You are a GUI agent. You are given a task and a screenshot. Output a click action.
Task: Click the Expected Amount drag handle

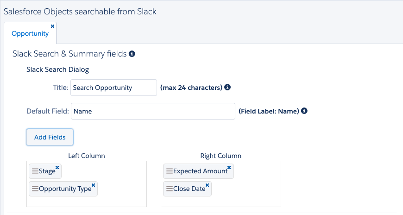(x=169, y=171)
